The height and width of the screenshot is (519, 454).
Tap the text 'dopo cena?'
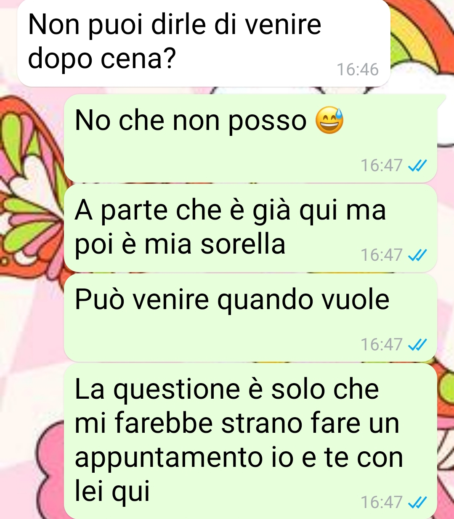[x=101, y=58]
